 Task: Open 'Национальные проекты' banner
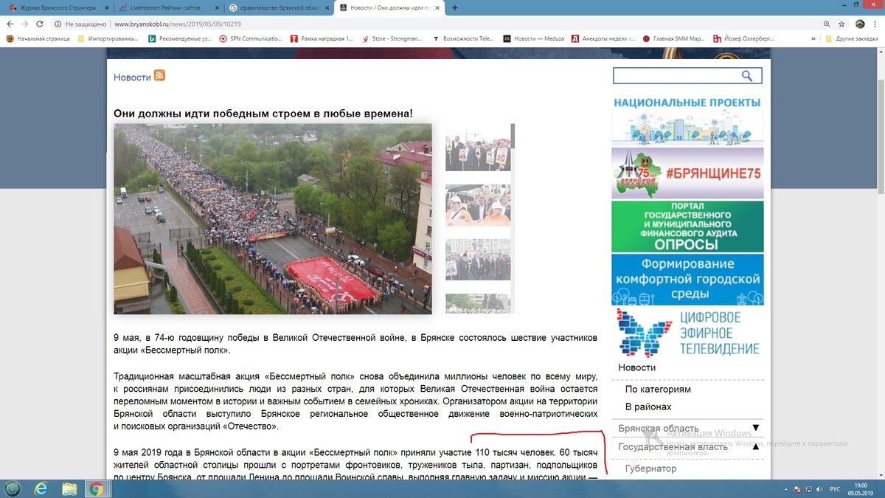[x=687, y=120]
